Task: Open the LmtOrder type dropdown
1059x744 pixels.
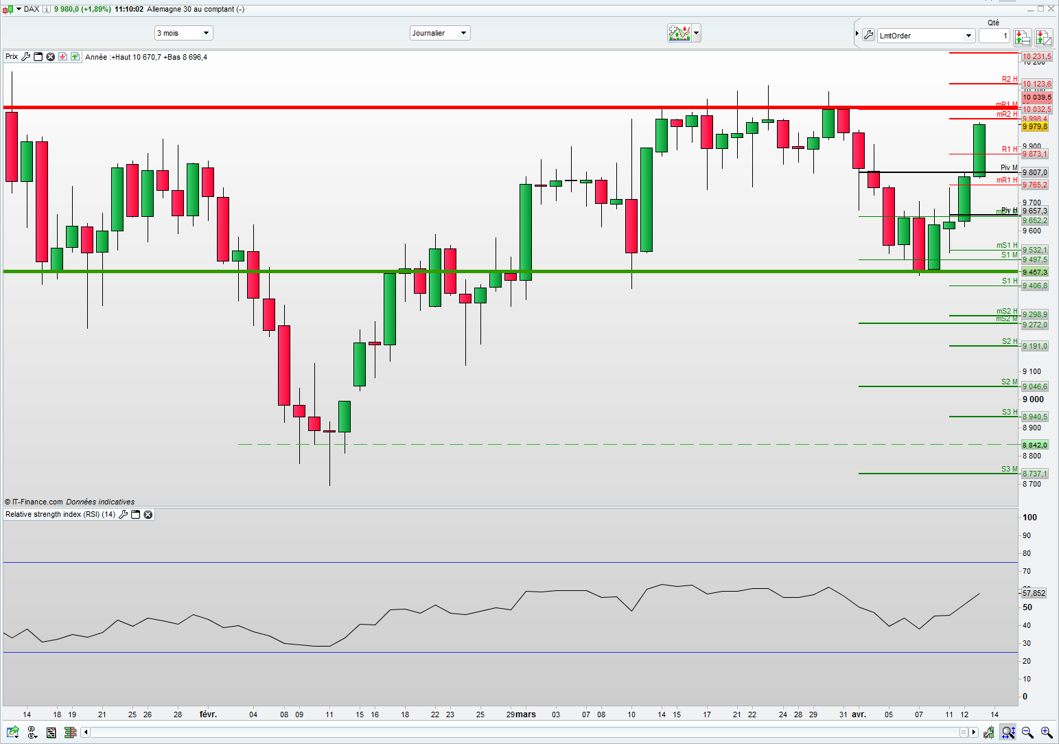Action: [x=926, y=36]
